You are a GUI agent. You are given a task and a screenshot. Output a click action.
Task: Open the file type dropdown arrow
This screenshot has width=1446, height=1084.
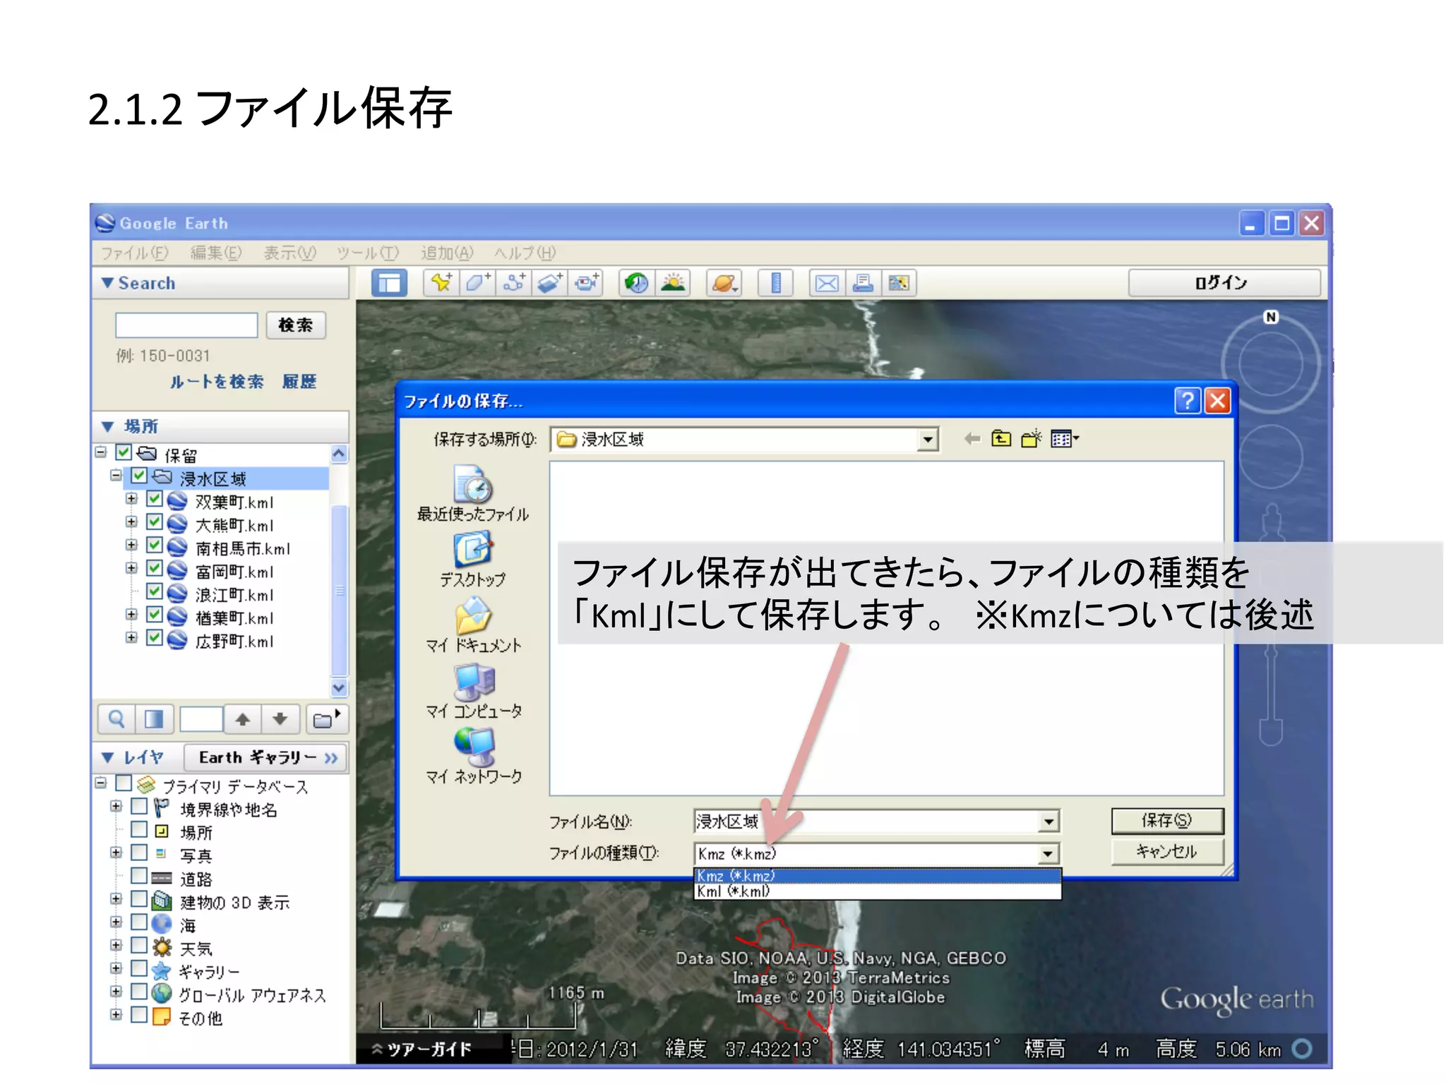[1049, 854]
